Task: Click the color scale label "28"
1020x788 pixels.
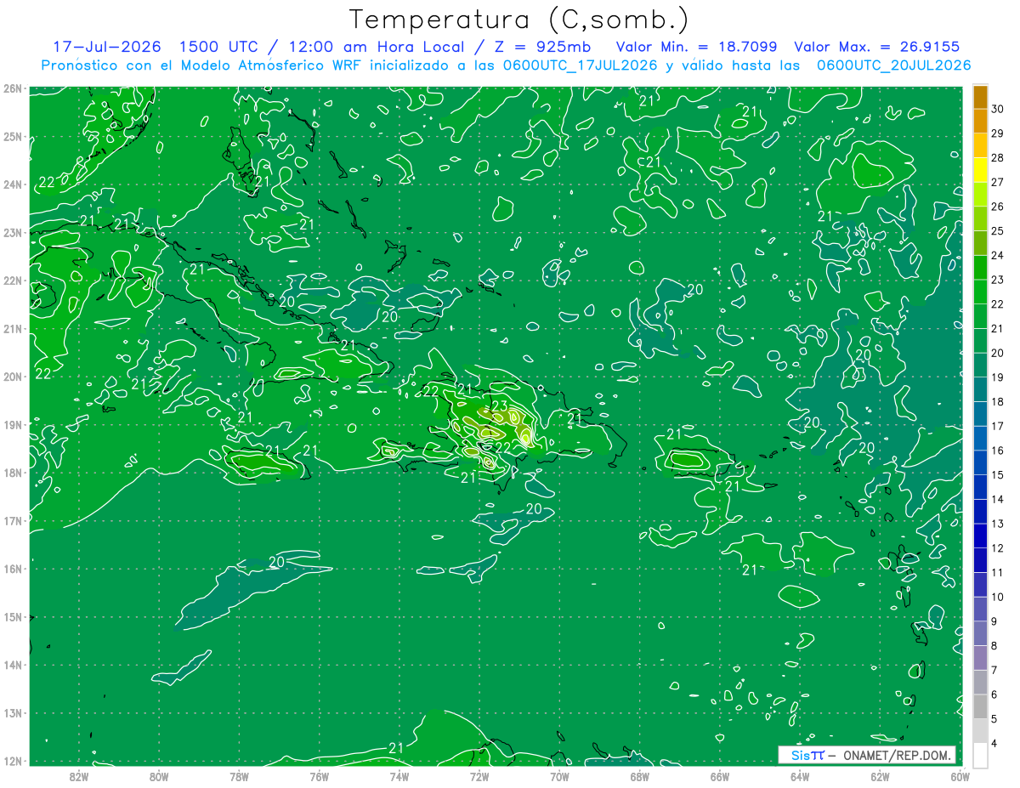Action: [997, 157]
